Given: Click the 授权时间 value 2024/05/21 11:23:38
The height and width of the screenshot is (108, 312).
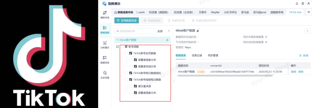Looking at the screenshot, I should [x=270, y=72].
